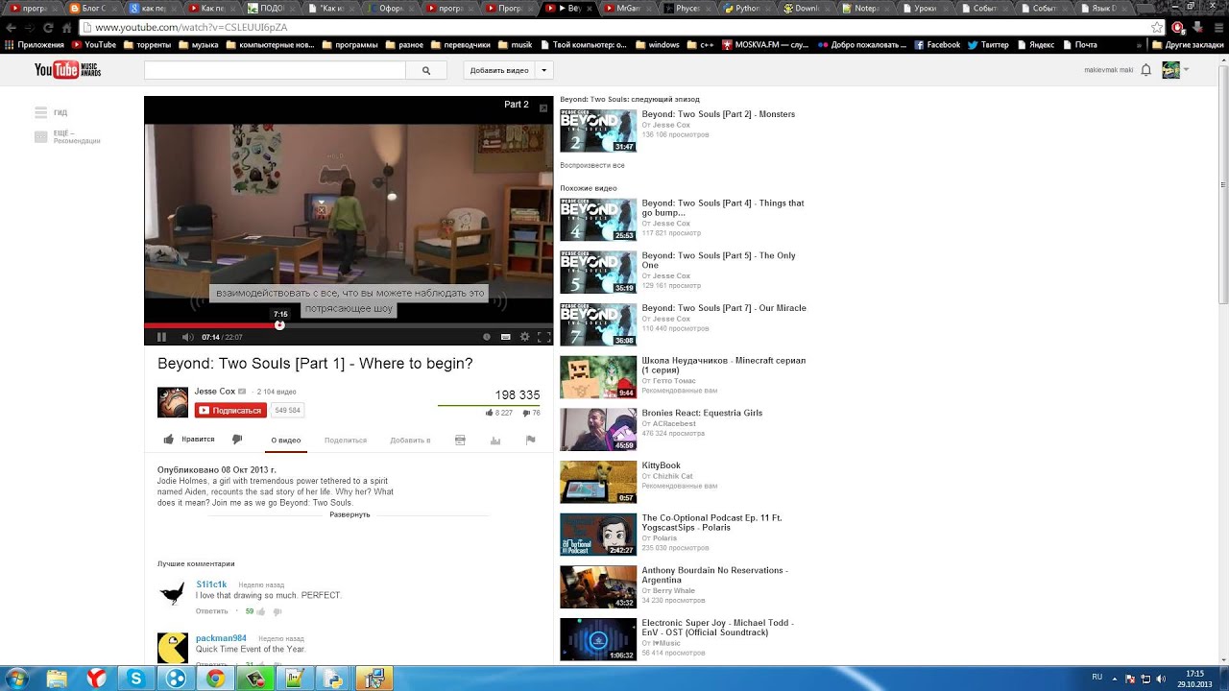Open the user avatar account menu
The height and width of the screenshot is (691, 1229).
[1170, 70]
